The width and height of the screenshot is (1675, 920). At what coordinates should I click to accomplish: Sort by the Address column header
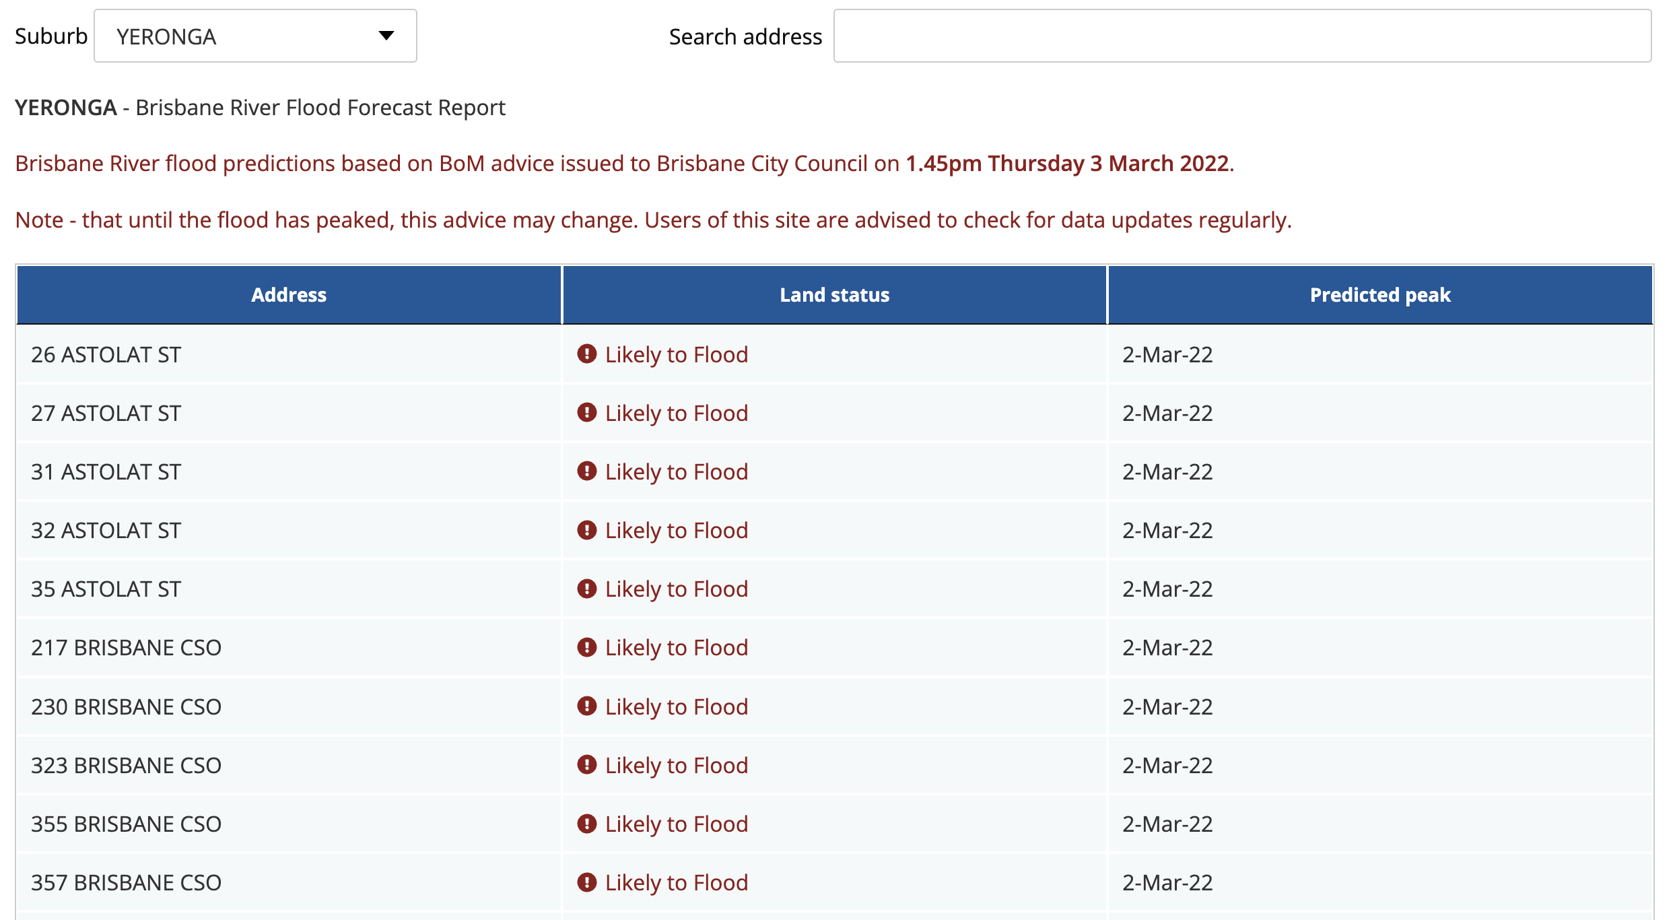pos(289,295)
